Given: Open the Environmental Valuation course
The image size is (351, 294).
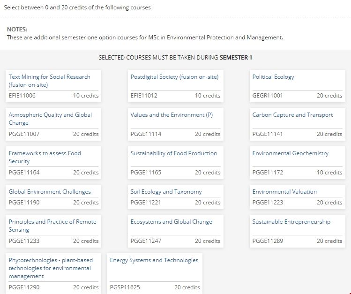Looking at the screenshot, I should tap(284, 192).
